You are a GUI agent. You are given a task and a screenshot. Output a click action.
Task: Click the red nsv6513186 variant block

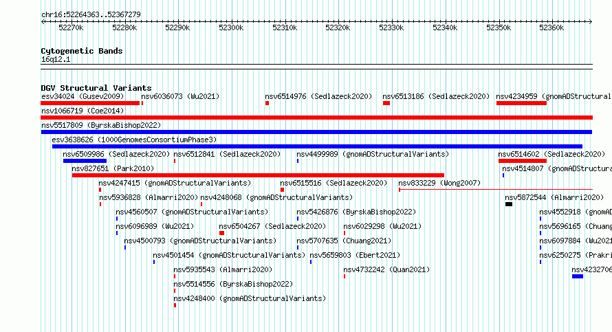click(386, 103)
